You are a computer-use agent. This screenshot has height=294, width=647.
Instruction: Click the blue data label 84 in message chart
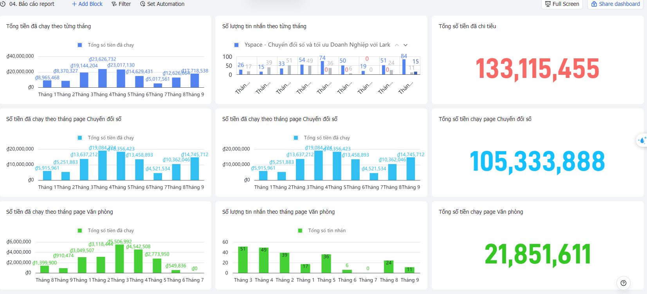click(404, 56)
